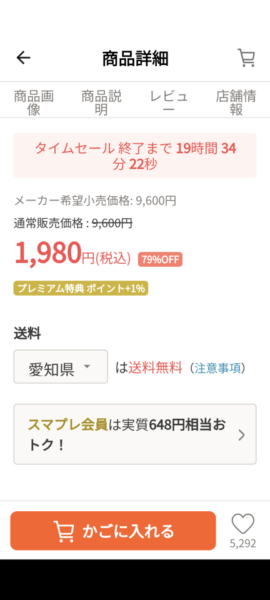
Task: Tap the 商品詳細 page title
Action: [135, 59]
